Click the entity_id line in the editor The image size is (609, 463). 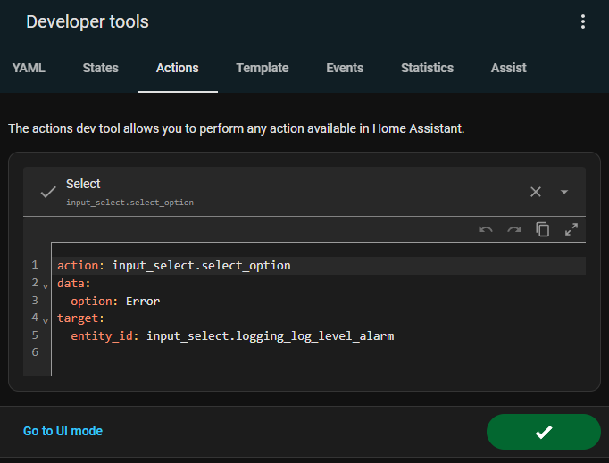coord(232,336)
